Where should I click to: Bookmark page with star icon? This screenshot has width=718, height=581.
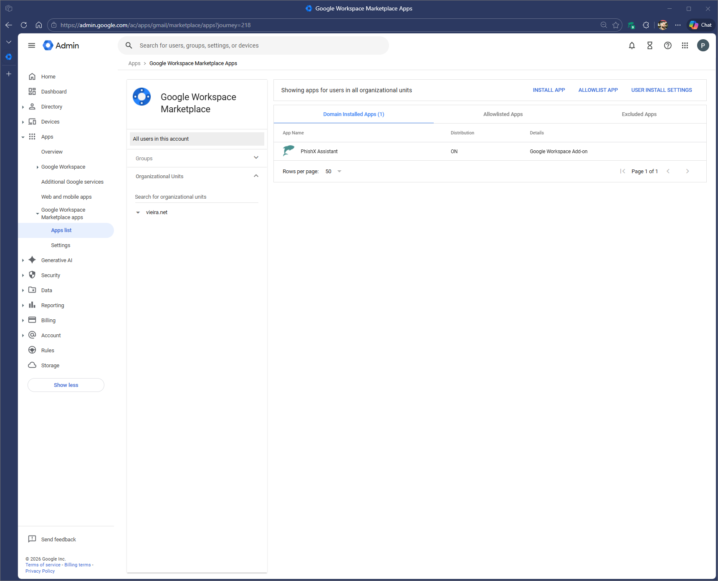point(615,25)
